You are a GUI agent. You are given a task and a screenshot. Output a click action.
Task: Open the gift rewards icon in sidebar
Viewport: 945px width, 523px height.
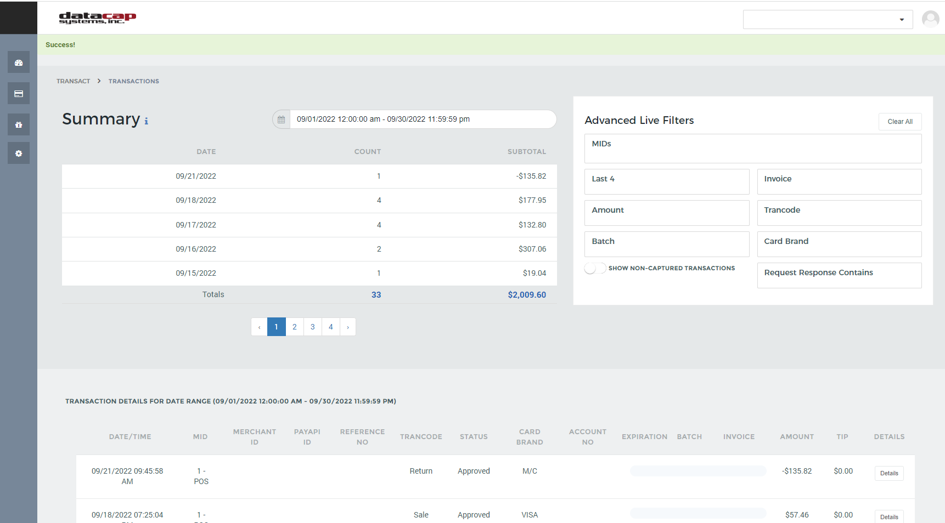tap(18, 124)
